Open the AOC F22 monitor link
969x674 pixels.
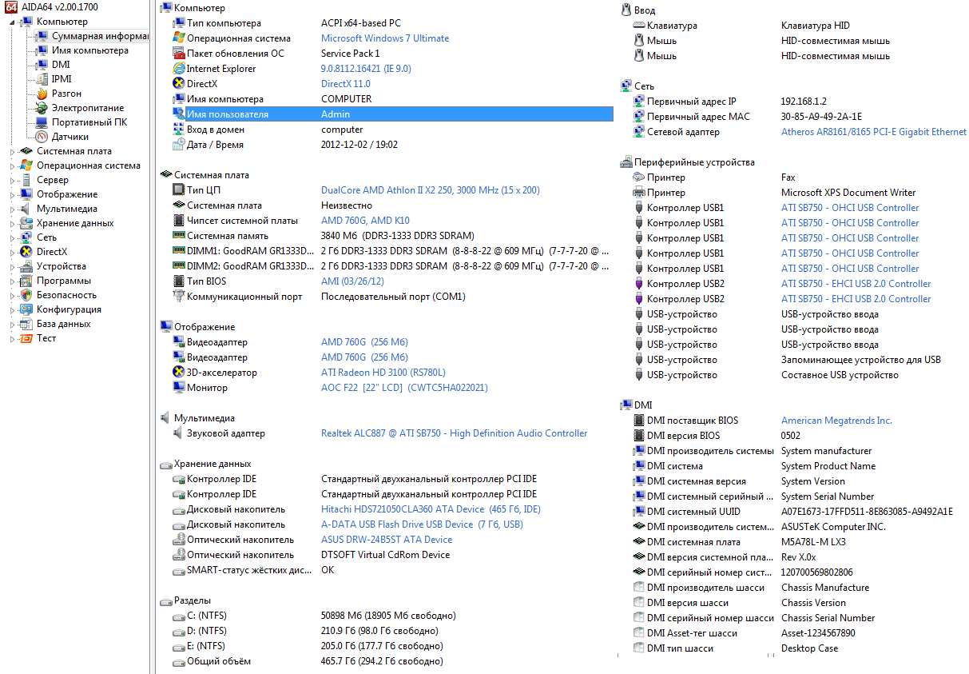tap(404, 388)
